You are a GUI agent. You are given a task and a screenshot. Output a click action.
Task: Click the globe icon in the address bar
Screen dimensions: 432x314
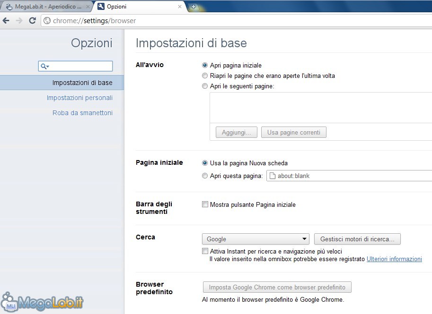tap(47, 21)
